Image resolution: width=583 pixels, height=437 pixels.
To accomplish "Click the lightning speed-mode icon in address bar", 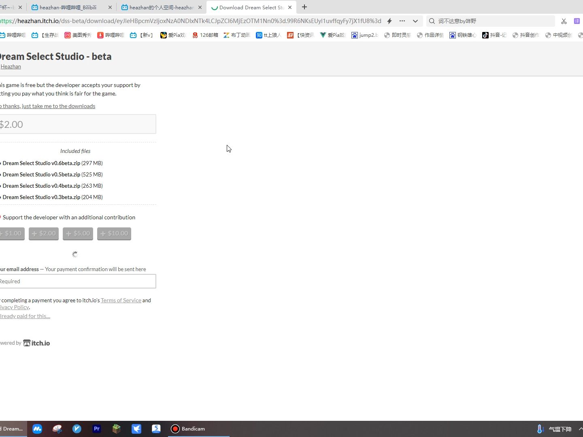I will pyautogui.click(x=389, y=21).
